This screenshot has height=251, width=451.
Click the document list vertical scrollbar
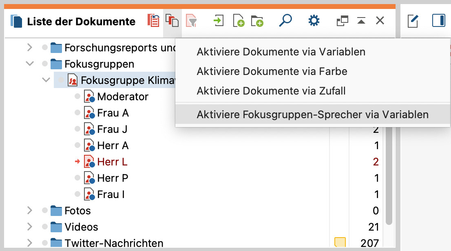tap(389, 175)
